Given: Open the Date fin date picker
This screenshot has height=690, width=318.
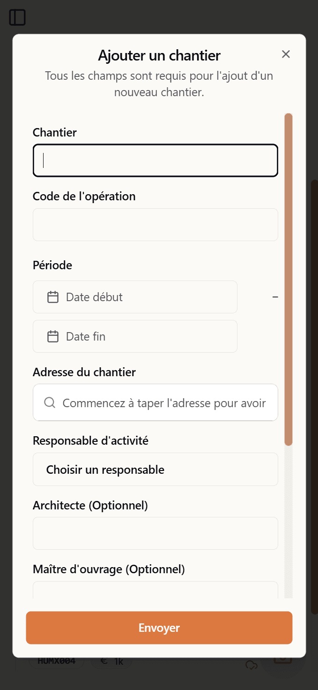Looking at the screenshot, I should [135, 336].
